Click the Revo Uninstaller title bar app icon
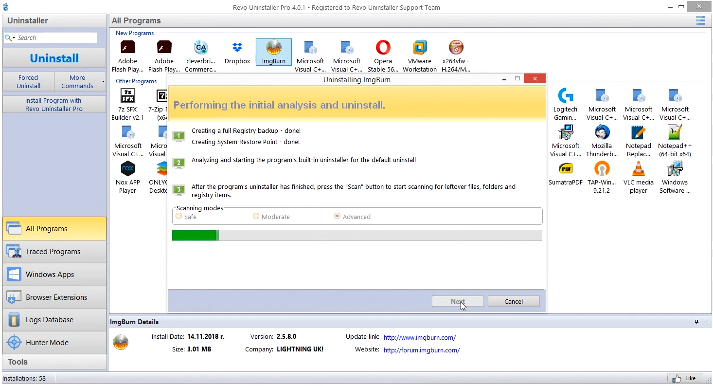 tap(6, 7)
